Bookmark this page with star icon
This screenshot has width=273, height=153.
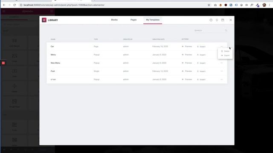click(x=209, y=5)
